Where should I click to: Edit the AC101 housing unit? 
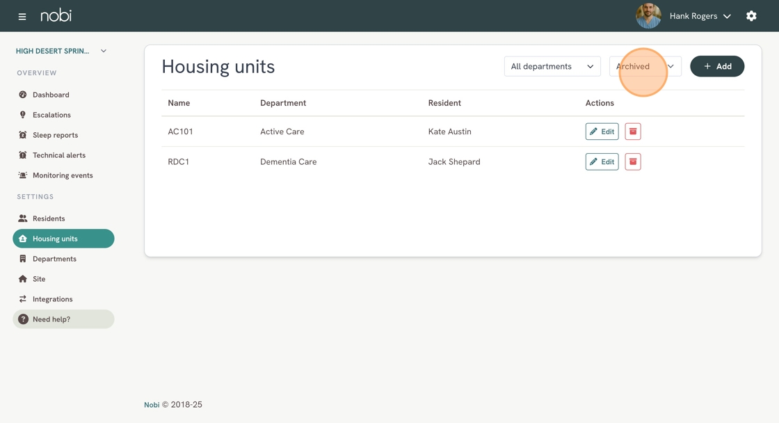coord(602,131)
